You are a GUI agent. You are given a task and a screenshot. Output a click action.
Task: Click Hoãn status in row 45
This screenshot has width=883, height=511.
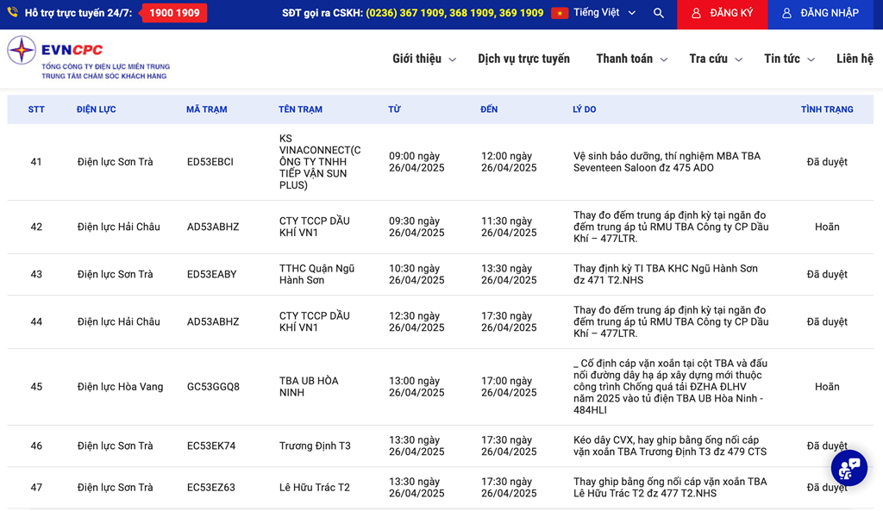click(x=827, y=387)
